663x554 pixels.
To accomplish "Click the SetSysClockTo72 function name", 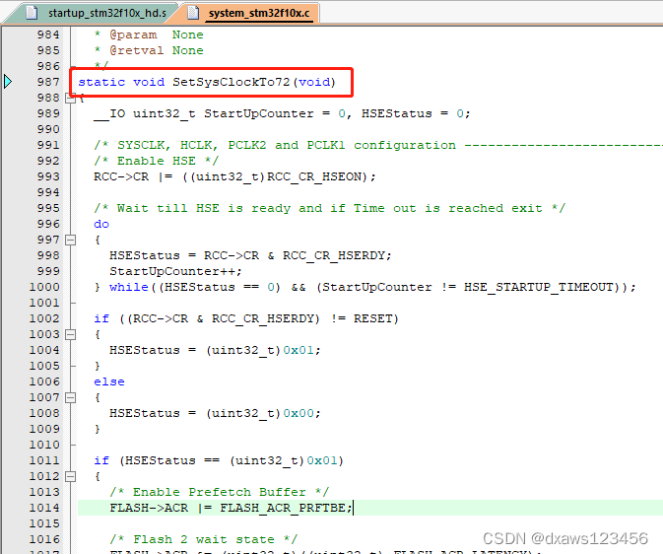I will tap(232, 82).
